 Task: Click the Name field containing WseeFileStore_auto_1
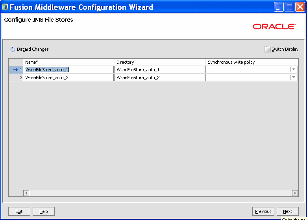[68, 70]
